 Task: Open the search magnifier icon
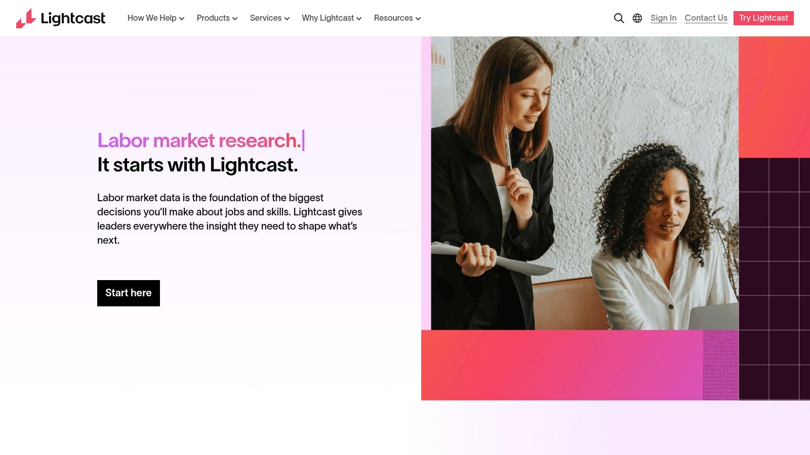pos(619,18)
